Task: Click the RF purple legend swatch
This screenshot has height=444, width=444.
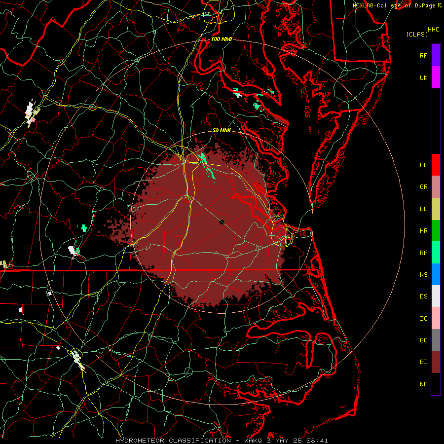Action: coord(436,55)
